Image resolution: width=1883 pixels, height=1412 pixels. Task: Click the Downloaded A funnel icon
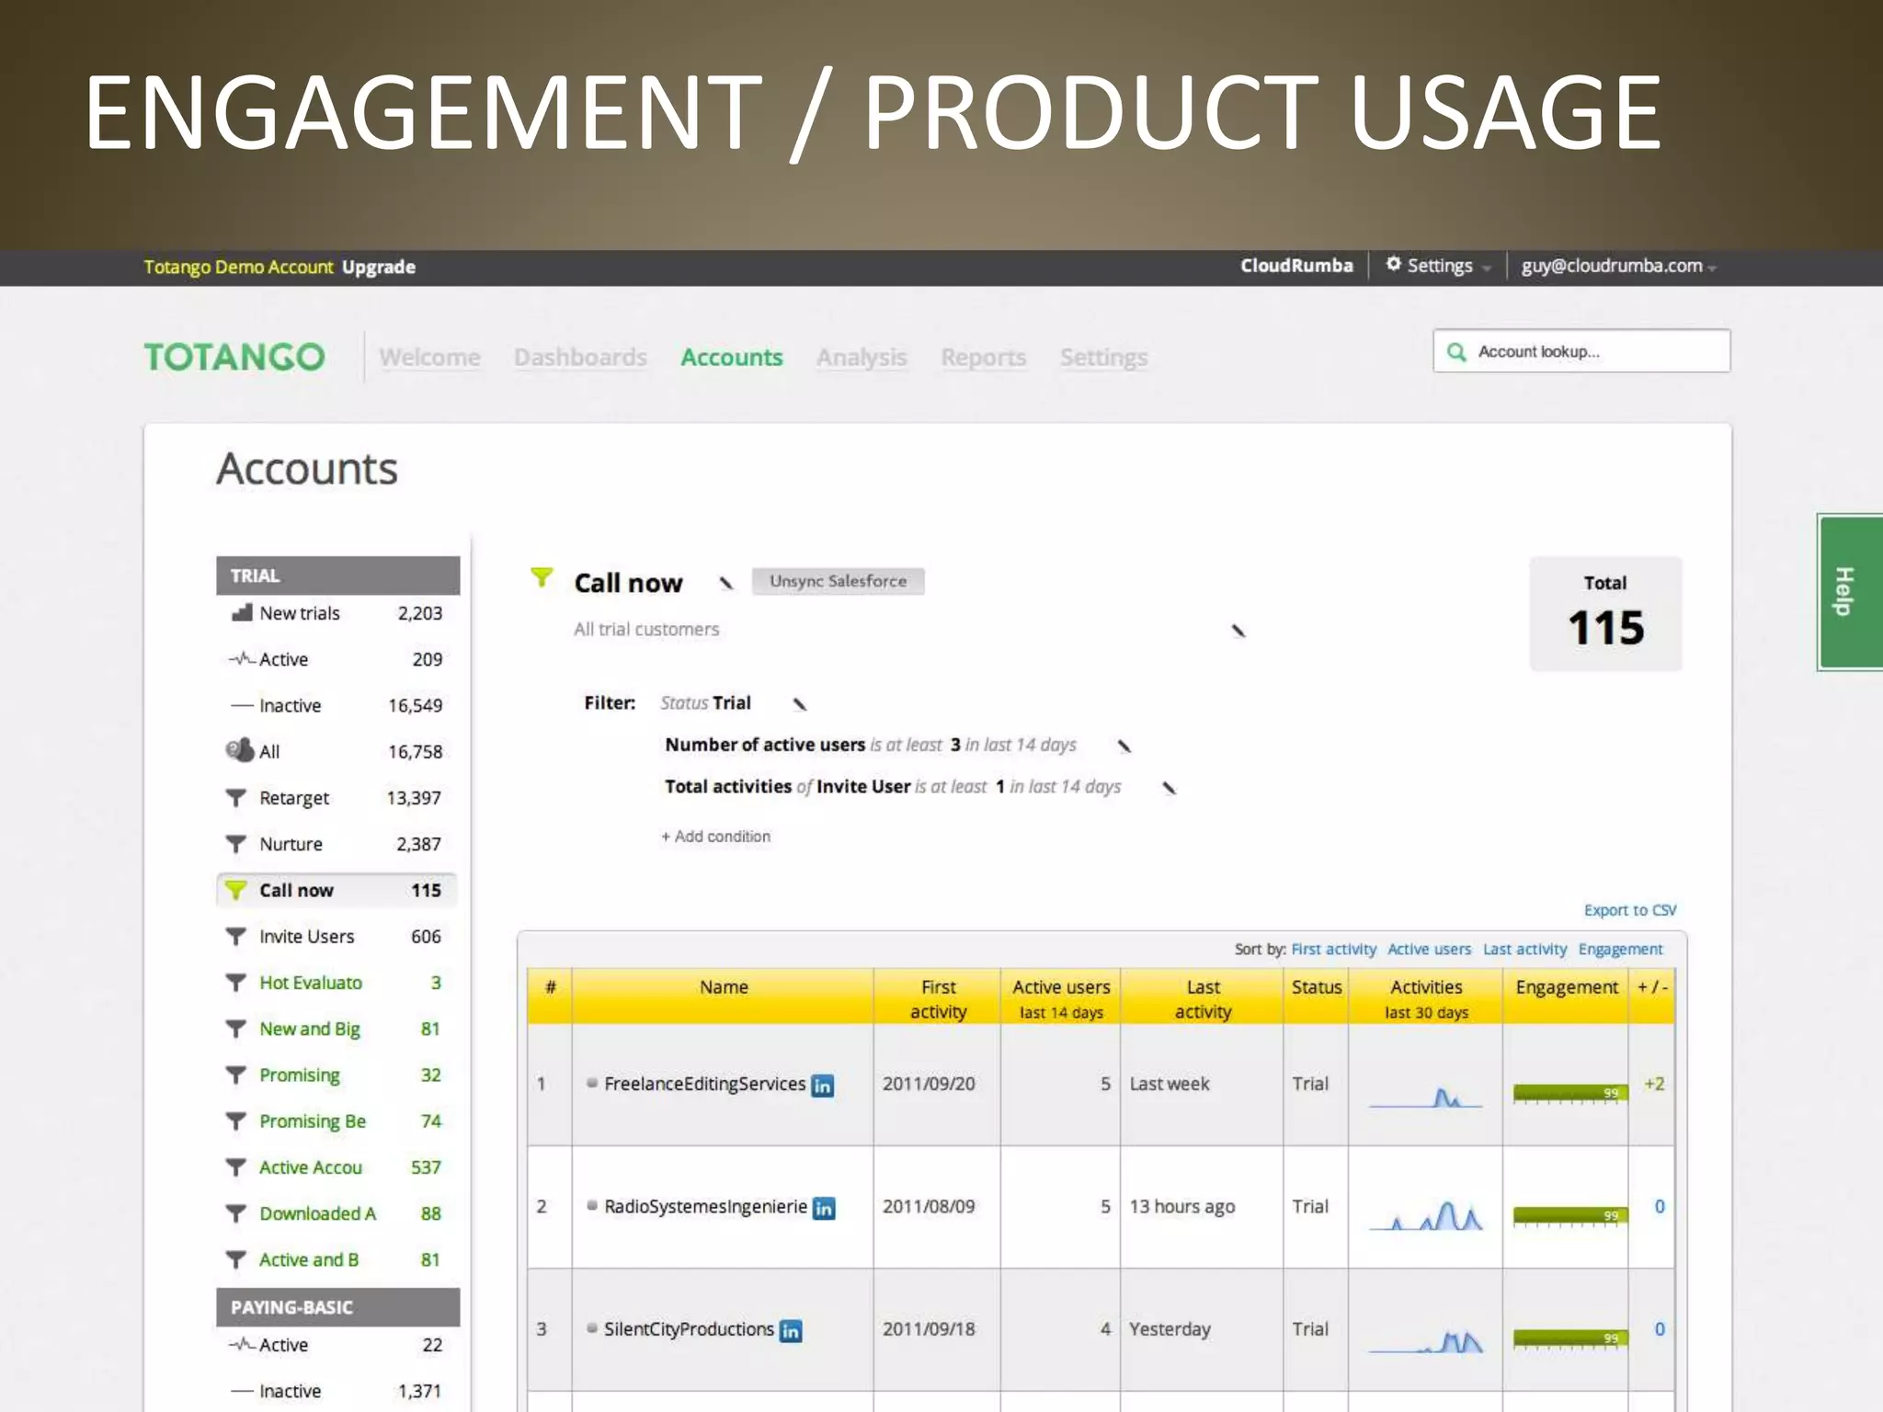(x=236, y=1213)
